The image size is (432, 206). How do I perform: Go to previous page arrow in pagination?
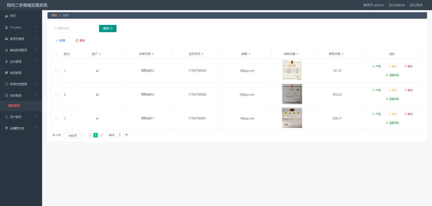pos(90,135)
